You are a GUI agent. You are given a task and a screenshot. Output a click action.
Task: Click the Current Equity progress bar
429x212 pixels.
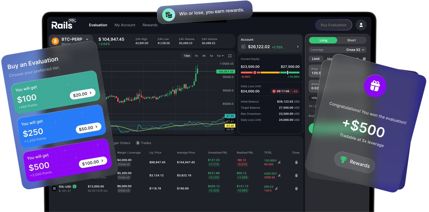click(270, 72)
